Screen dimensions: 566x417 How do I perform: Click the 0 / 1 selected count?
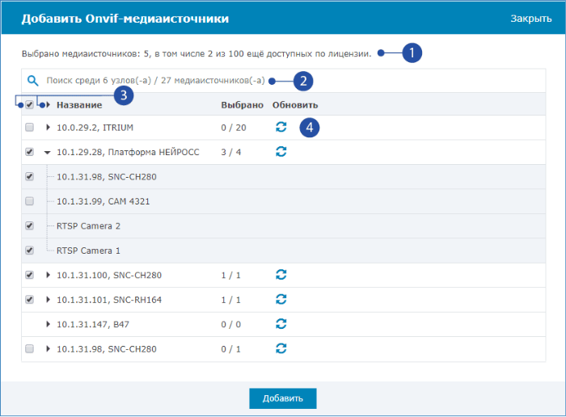coord(231,349)
